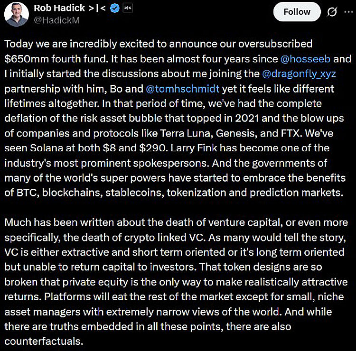Click the "$650mm" text in post
The height and width of the screenshot is (351, 356).
click(x=22, y=59)
